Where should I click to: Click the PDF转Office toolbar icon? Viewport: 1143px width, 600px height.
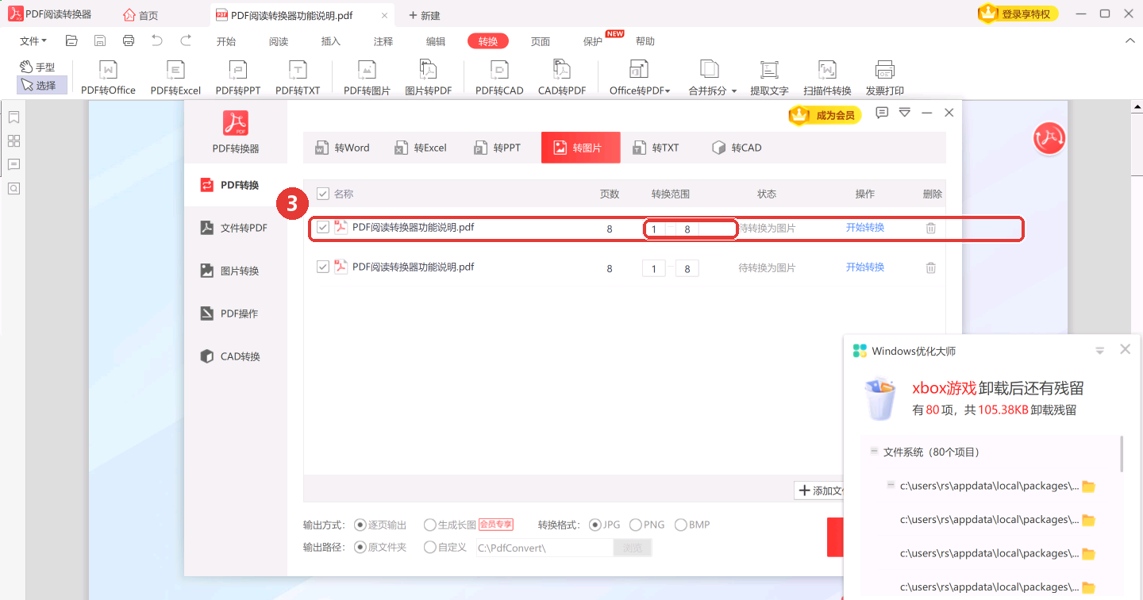[x=108, y=78]
